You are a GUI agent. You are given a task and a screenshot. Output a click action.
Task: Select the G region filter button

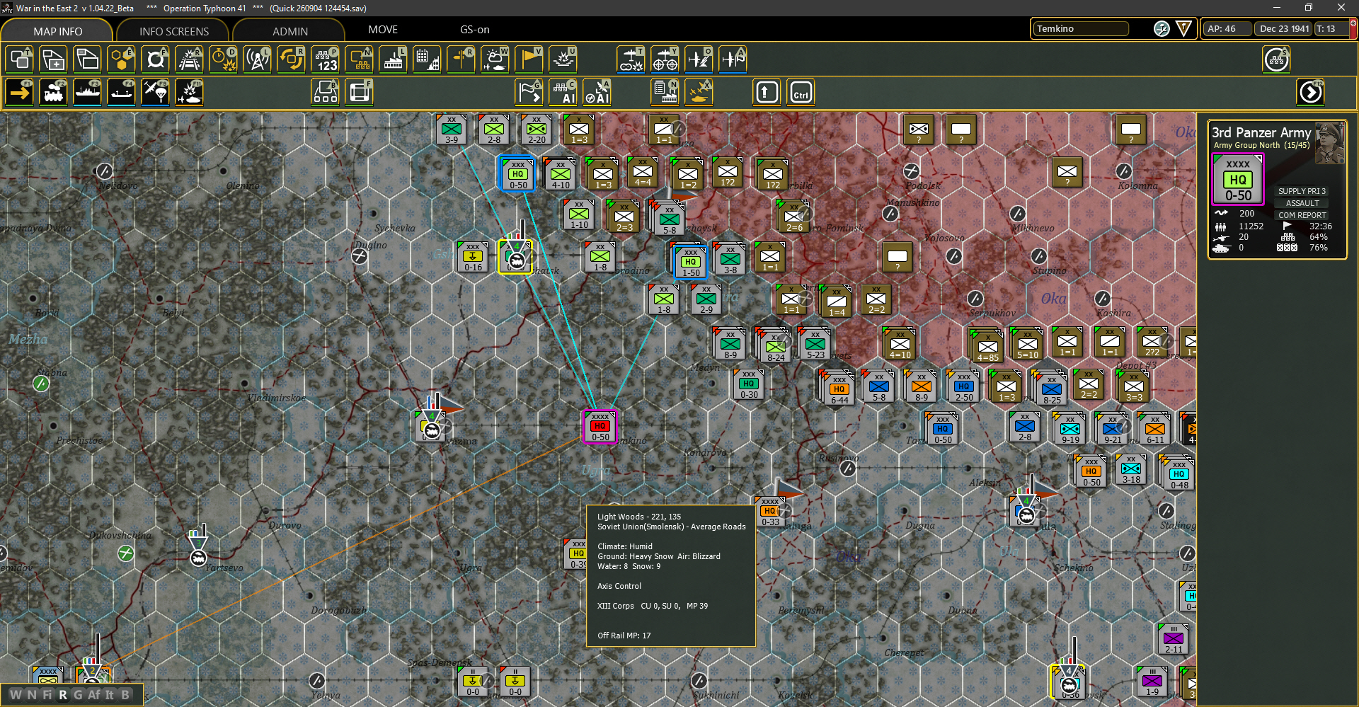point(78,694)
